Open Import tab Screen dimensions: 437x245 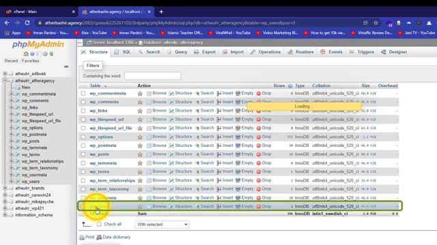tap(233, 52)
